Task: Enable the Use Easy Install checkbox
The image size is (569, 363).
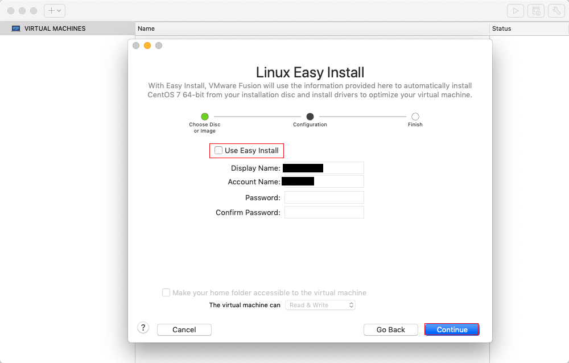Action: [218, 150]
